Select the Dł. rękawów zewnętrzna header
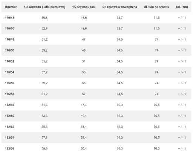Image resolution: width=193 pixels, height=154 pixels. tap(119, 7)
